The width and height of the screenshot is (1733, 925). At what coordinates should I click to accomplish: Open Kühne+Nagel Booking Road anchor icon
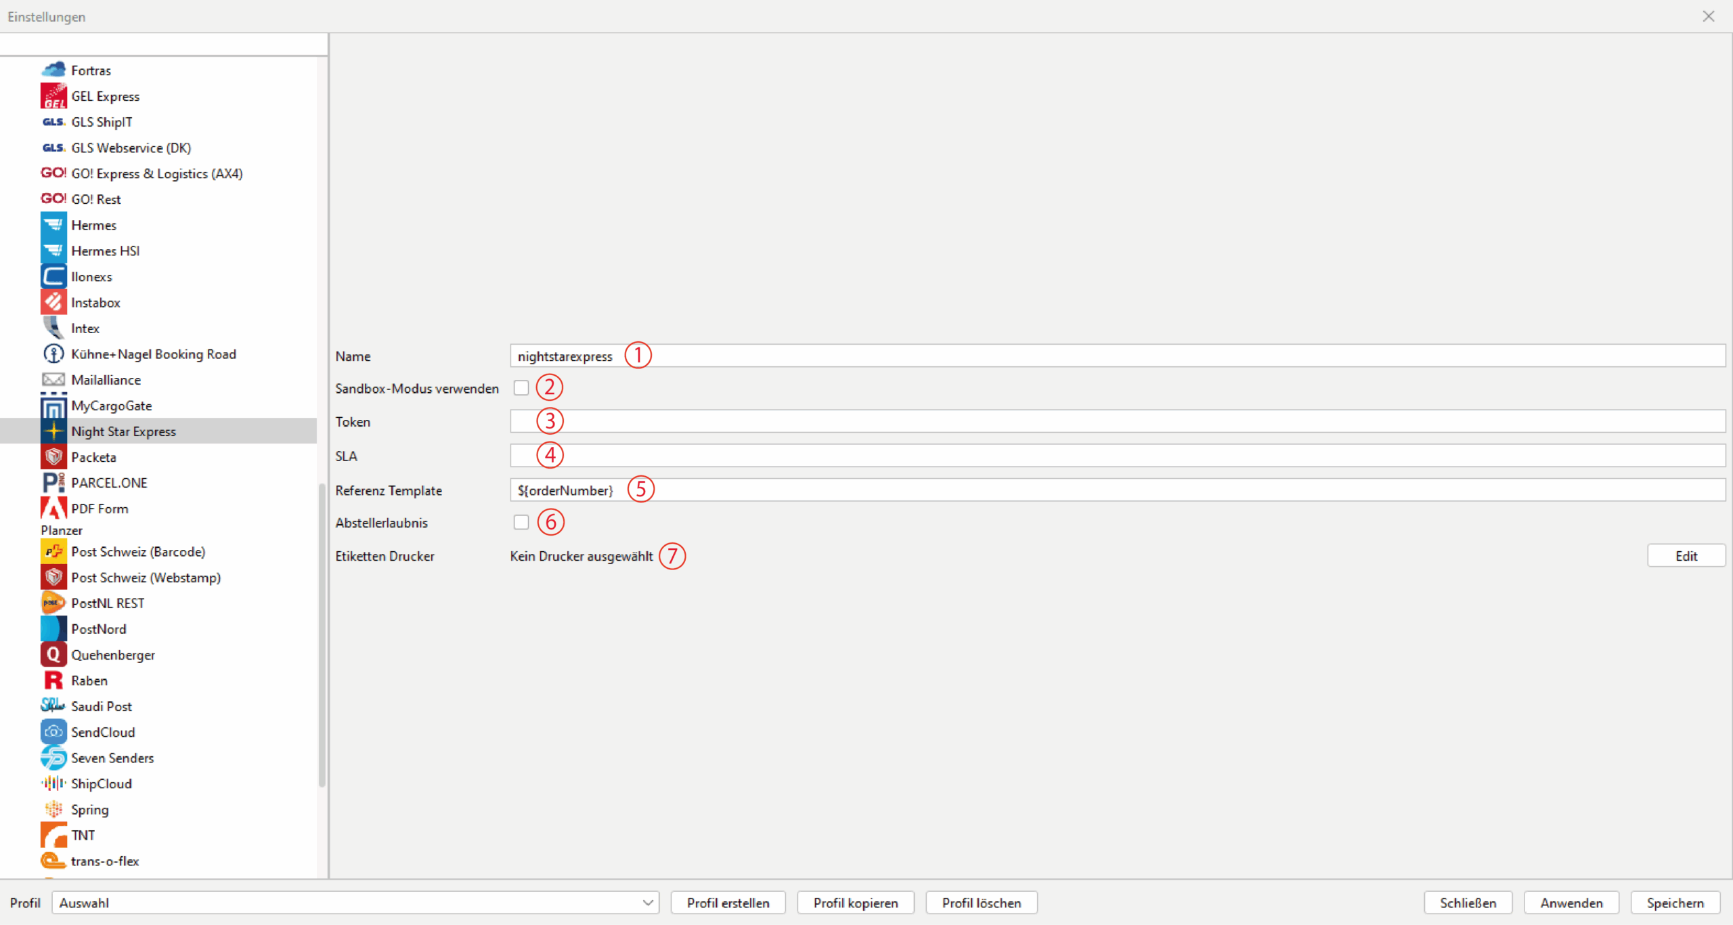click(53, 353)
